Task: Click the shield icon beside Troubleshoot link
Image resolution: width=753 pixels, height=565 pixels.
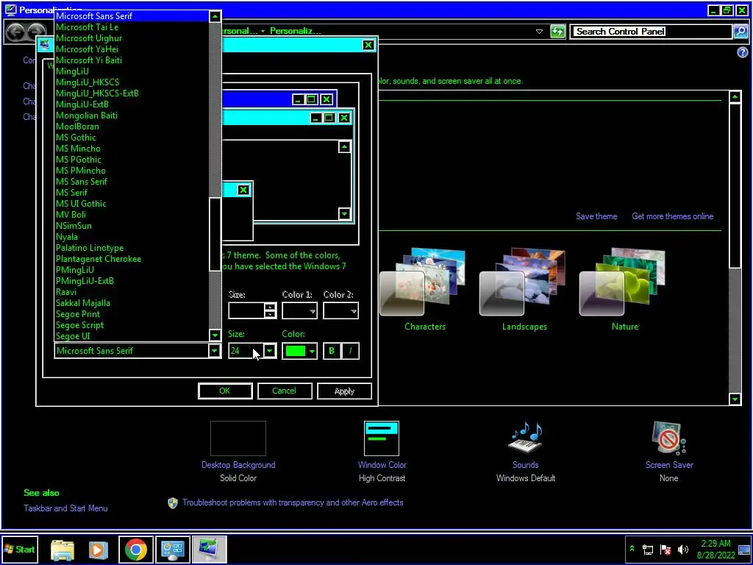Action: point(173,502)
